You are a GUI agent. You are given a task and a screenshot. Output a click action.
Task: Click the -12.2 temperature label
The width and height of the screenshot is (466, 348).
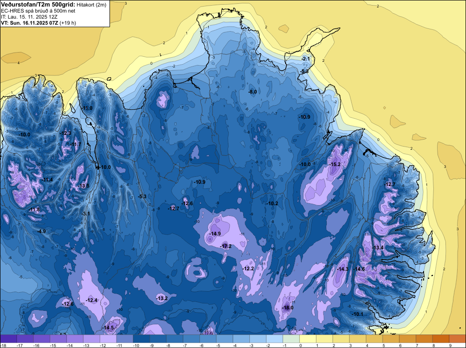pos(248,268)
